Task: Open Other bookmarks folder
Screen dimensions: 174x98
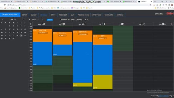Action: 160,8
